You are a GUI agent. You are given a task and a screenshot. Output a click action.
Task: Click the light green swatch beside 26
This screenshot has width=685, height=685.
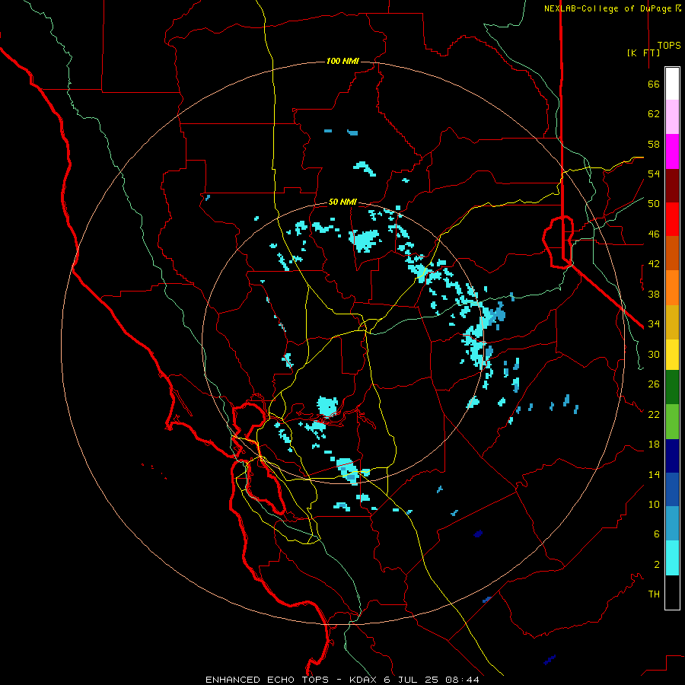point(672,422)
